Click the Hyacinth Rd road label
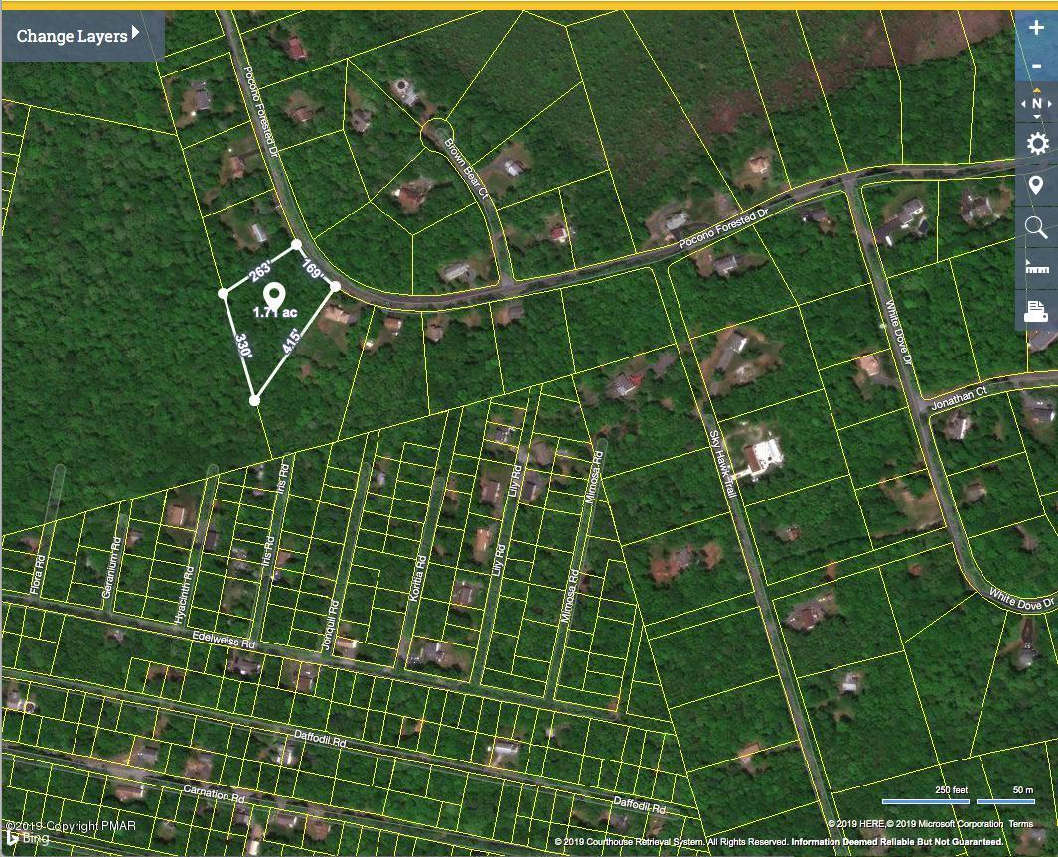Image resolution: width=1058 pixels, height=857 pixels. tap(184, 595)
